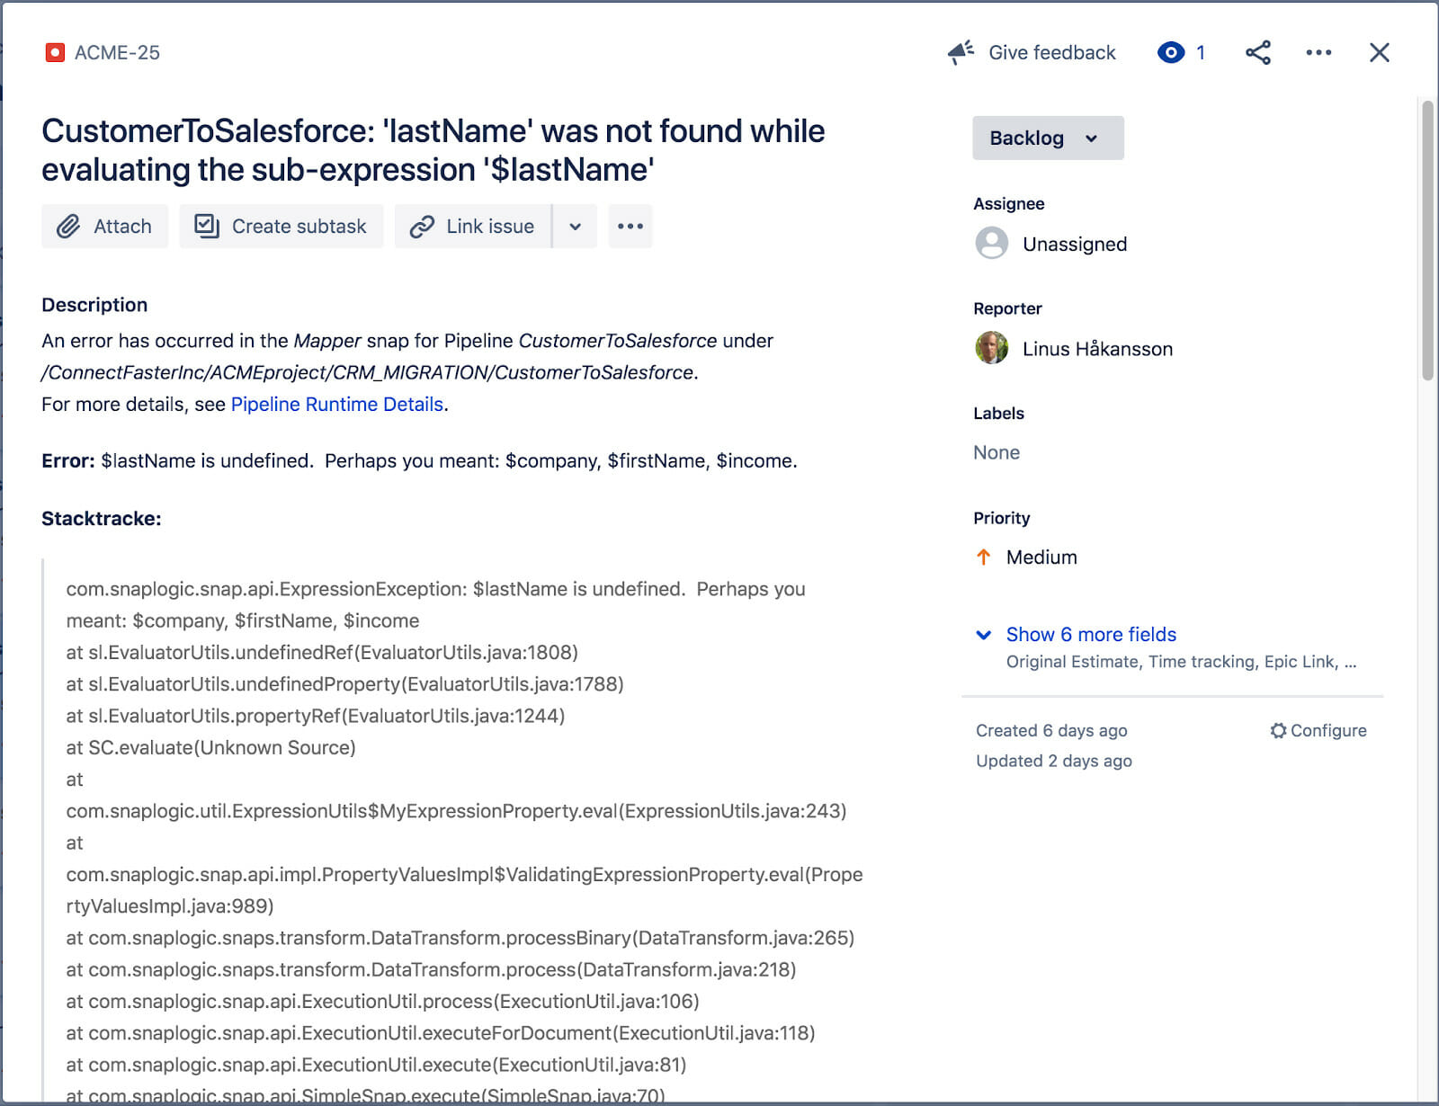Click the red ACME-25 issue type icon
Viewport: 1439px width, 1106px height.
[x=55, y=53]
